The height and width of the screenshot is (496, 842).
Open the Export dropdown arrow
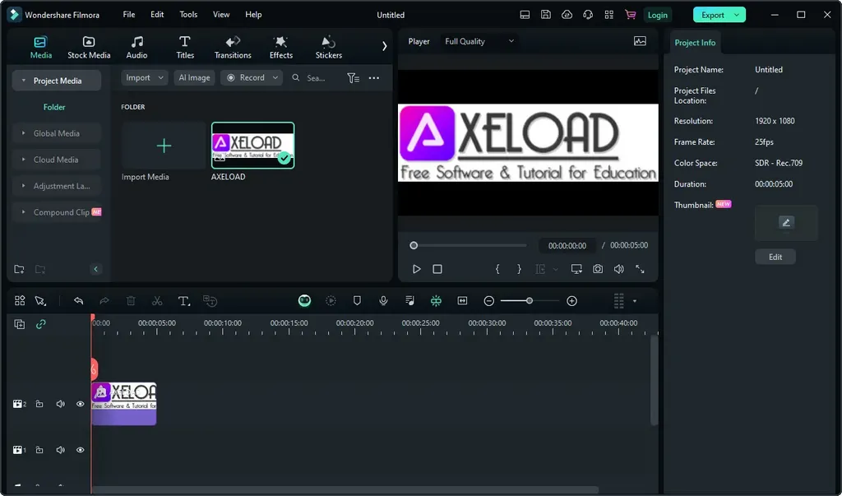coord(738,15)
